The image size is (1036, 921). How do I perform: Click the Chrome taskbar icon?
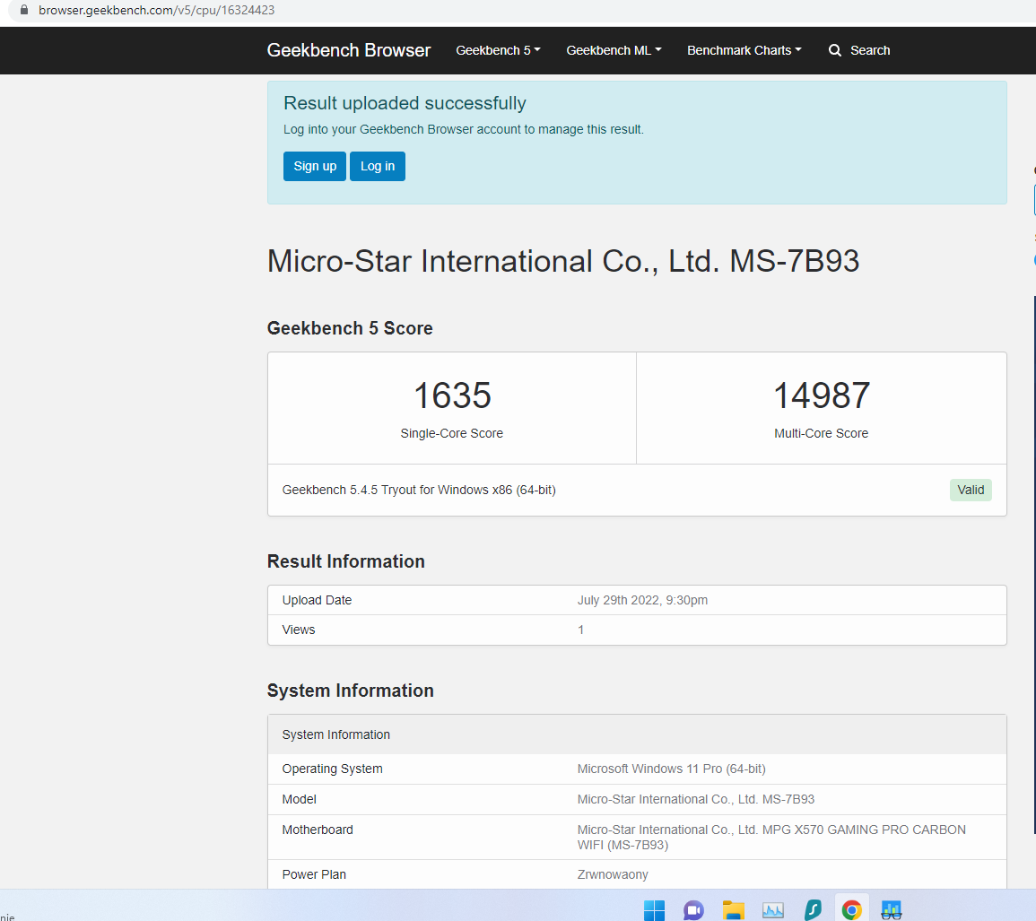click(851, 909)
